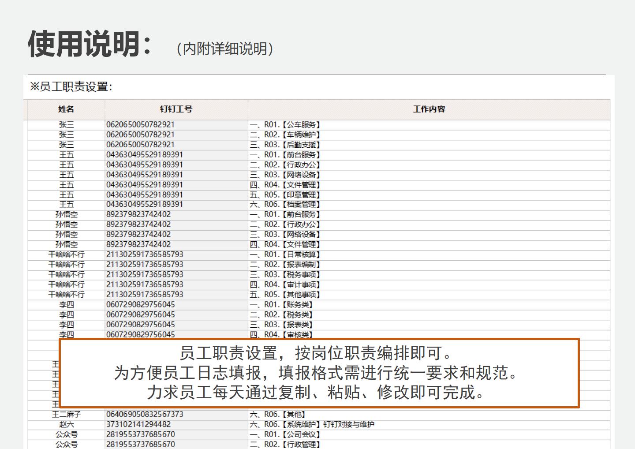Select the 王二麻子 name cell
The height and width of the screenshot is (449, 635).
click(x=66, y=415)
